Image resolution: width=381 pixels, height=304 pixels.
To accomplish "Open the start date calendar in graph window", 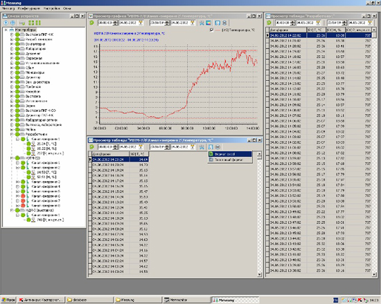I will pyautogui.click(x=141, y=23).
